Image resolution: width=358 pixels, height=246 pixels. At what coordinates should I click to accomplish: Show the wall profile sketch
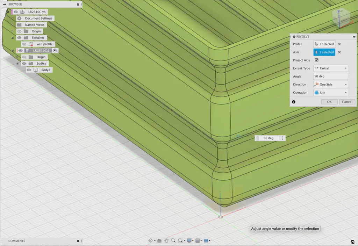[x=24, y=44]
